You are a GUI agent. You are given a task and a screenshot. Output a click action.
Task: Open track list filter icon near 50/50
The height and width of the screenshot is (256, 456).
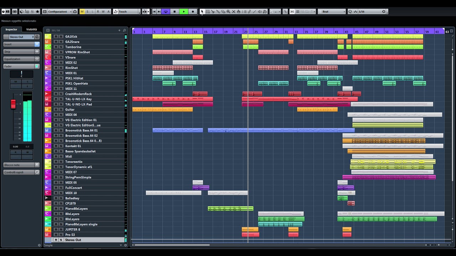tap(48, 30)
